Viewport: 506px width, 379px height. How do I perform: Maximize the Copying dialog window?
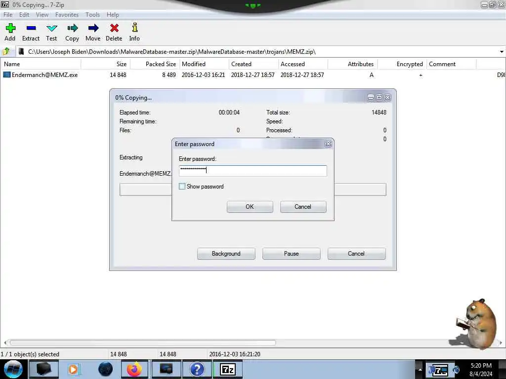(379, 98)
